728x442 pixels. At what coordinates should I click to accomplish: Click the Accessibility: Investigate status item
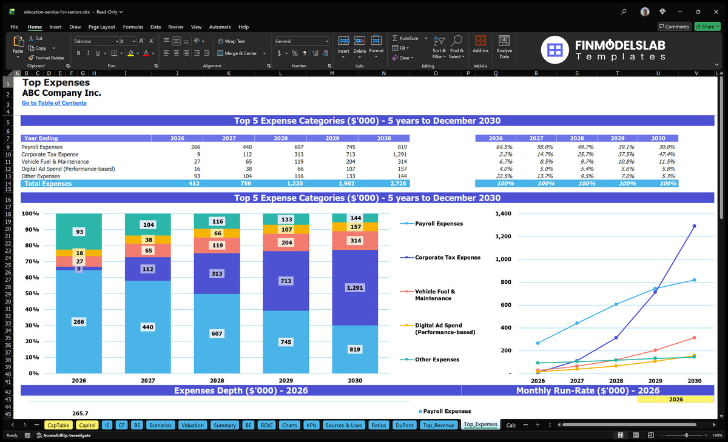[x=63, y=435]
